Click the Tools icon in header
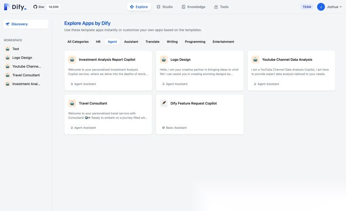 click(216, 7)
